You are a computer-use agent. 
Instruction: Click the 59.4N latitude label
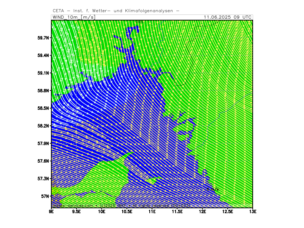[x=43, y=55]
